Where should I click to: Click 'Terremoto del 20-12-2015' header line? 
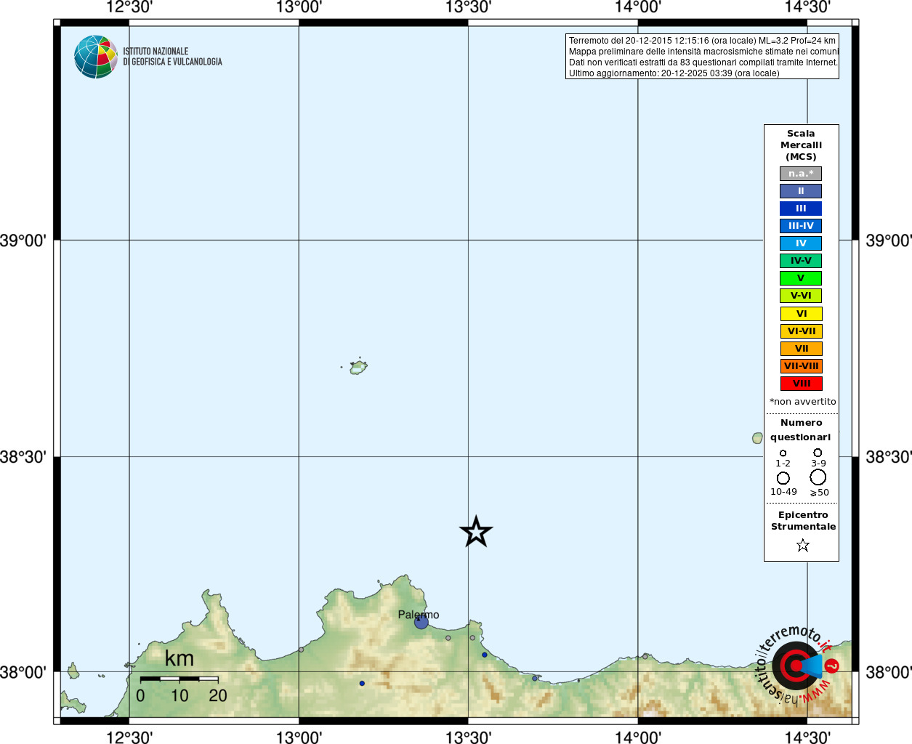click(x=702, y=41)
